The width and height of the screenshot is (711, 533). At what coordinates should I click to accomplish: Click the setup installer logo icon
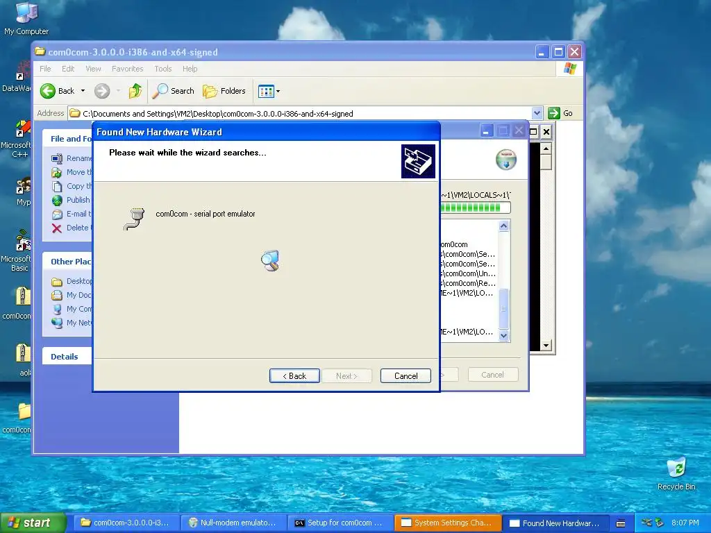pos(506,160)
